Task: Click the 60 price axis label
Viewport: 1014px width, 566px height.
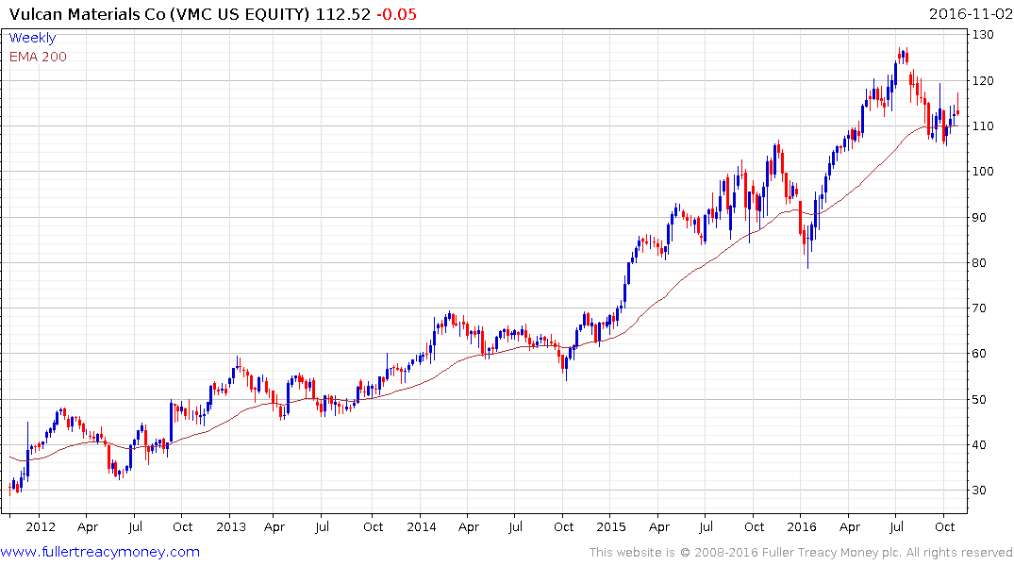Action: [979, 353]
